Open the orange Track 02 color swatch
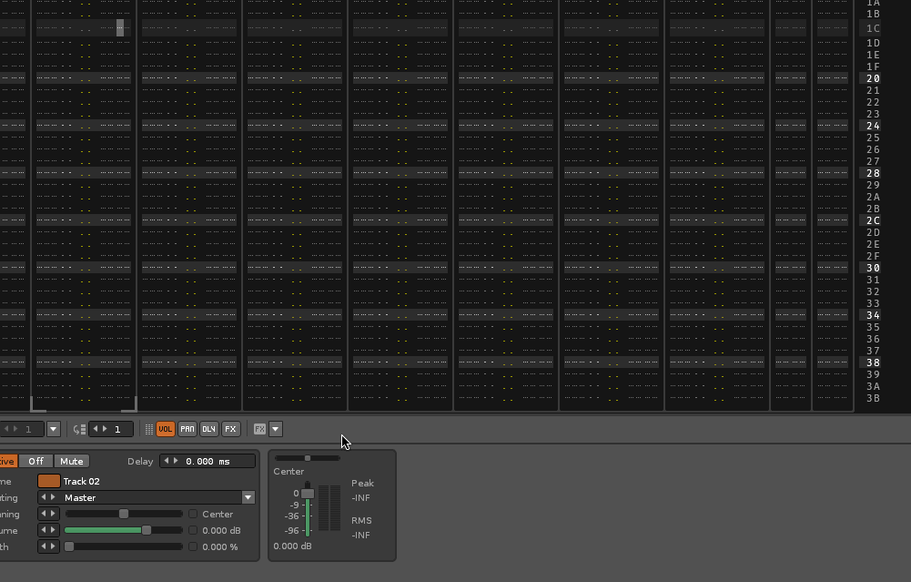Screen dimensions: 911x582 (x=49, y=481)
